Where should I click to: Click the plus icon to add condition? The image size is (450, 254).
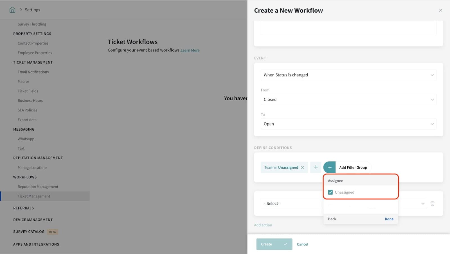coord(316,167)
